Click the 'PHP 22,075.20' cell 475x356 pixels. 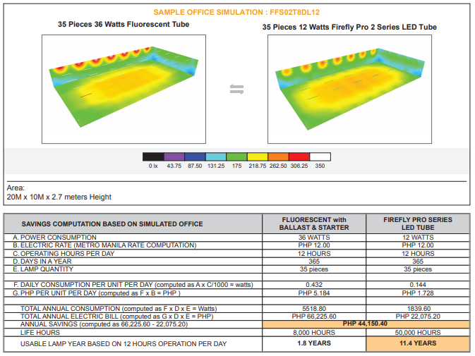click(418, 317)
